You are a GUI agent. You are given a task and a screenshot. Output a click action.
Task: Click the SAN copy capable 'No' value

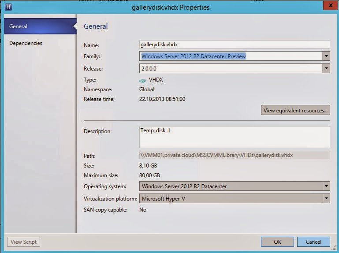click(143, 210)
